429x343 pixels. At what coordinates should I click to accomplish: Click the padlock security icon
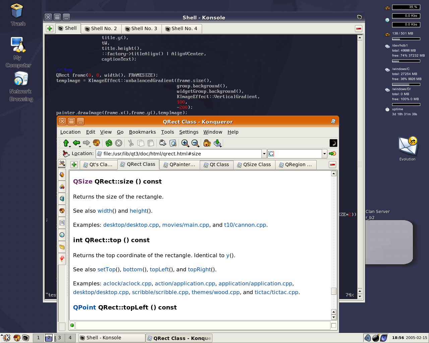click(x=207, y=143)
